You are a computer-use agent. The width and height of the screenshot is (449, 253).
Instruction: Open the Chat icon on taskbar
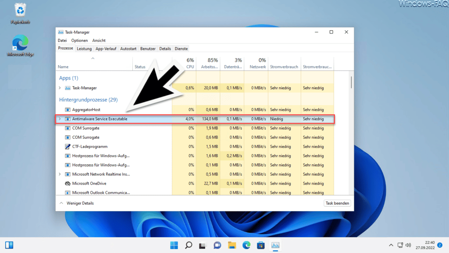click(x=217, y=245)
